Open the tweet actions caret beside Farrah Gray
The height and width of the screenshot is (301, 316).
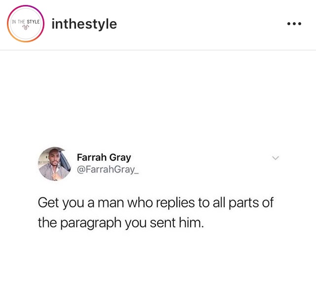point(276,158)
